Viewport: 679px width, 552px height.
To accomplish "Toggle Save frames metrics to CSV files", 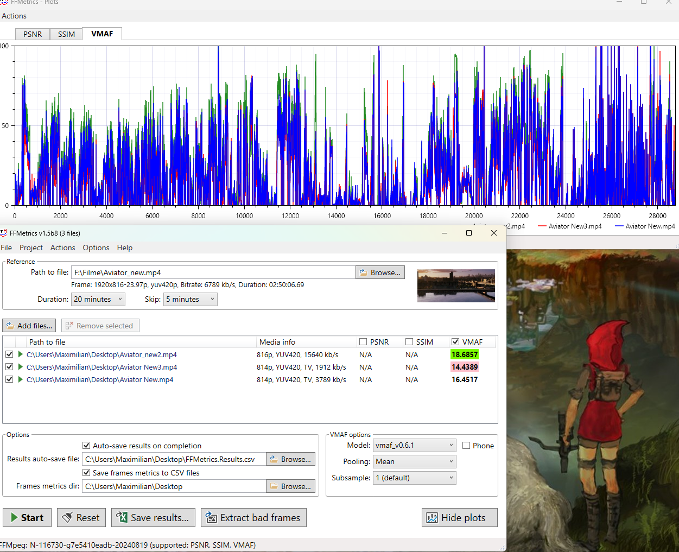I will (86, 473).
